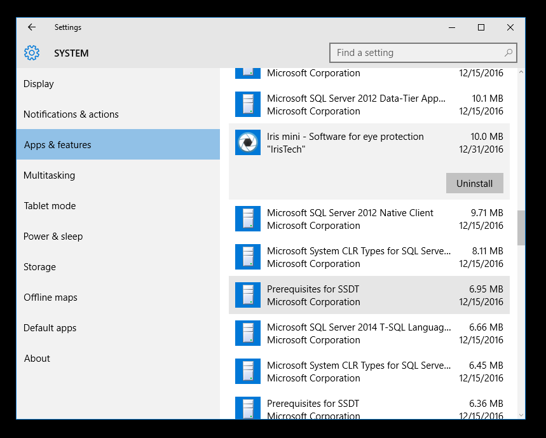Image resolution: width=546 pixels, height=438 pixels.
Task: Click the "10.0 MB" size of Iris mini
Action: 487,137
